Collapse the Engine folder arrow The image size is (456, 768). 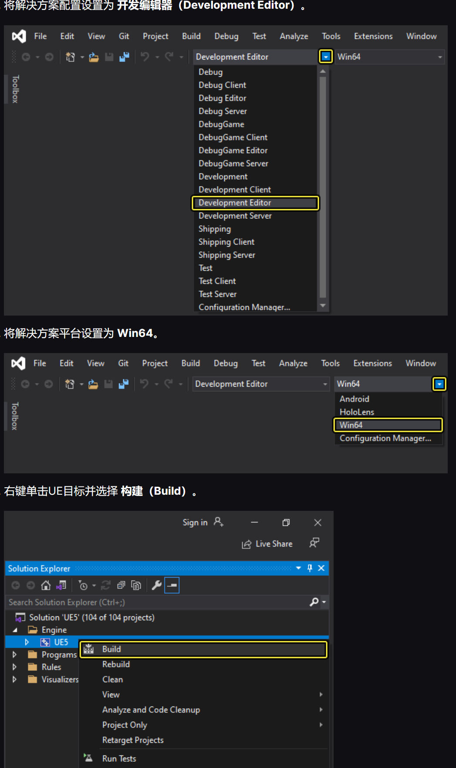(15, 630)
